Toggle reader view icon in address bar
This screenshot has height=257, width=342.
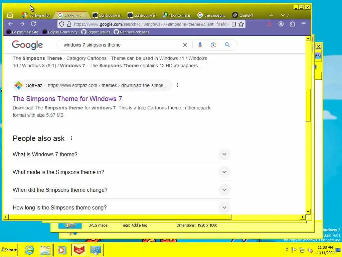[233, 24]
